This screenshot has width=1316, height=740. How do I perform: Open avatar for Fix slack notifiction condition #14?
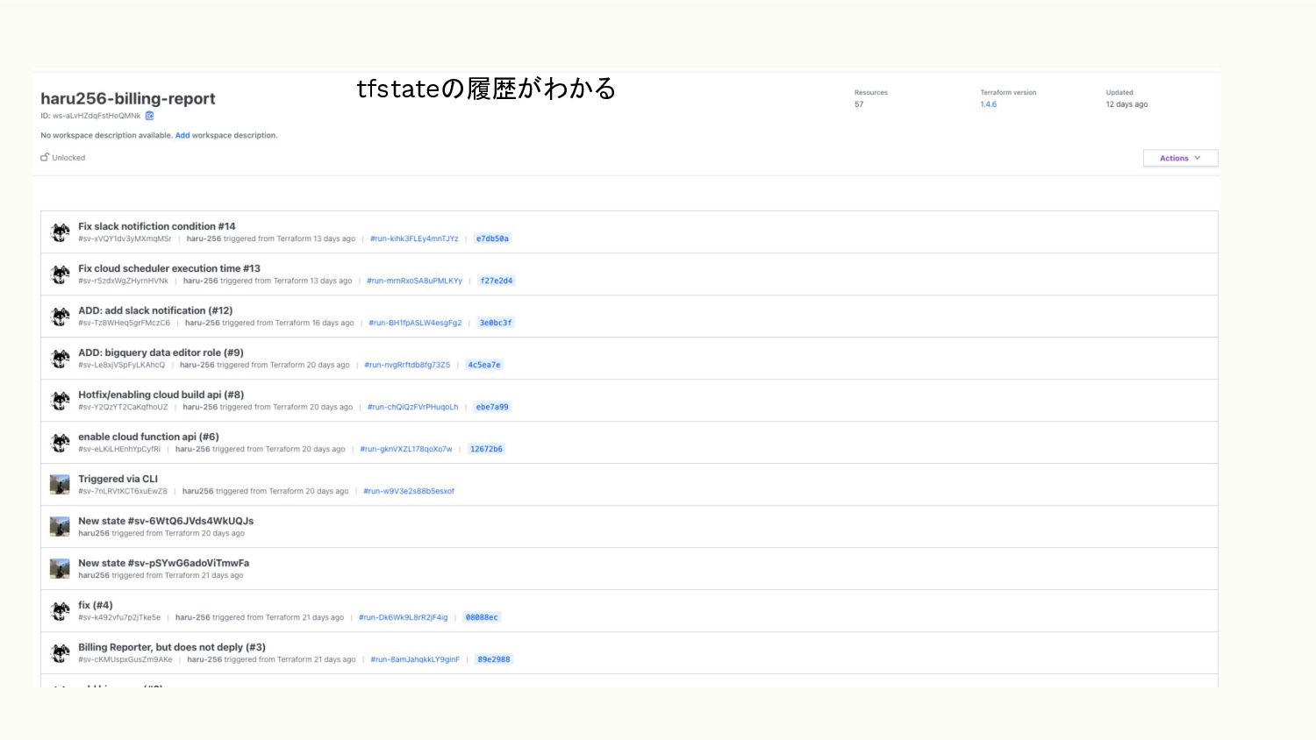(x=60, y=232)
